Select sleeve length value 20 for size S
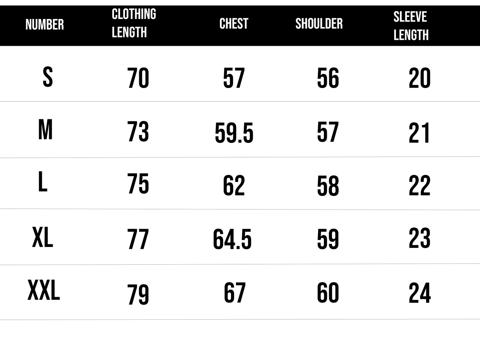Viewport: 480px width, 343px height. click(420, 78)
